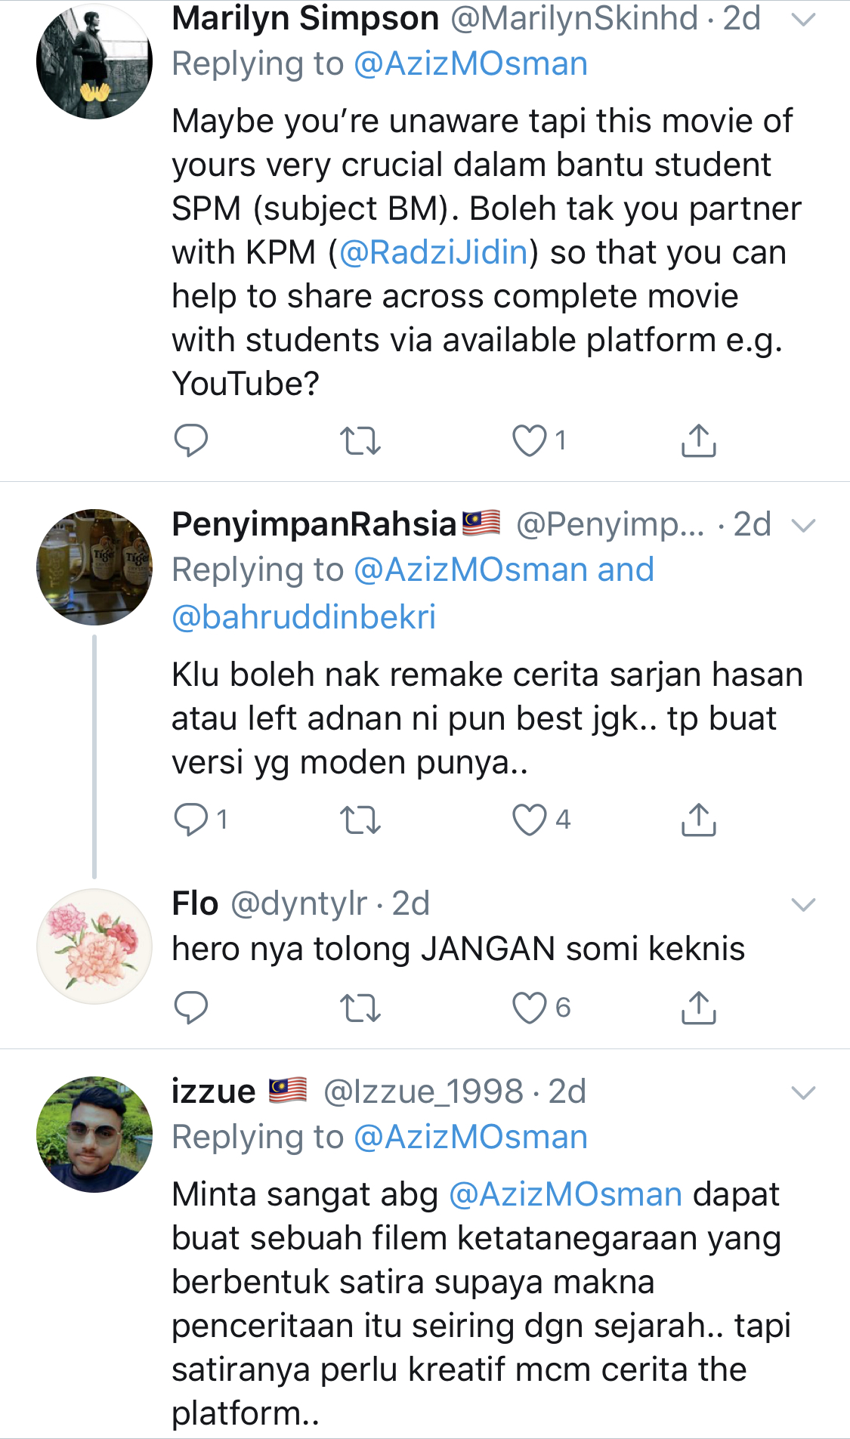Image resolution: width=850 pixels, height=1439 pixels.
Task: Open Flo's flower avatar
Action: click(94, 946)
